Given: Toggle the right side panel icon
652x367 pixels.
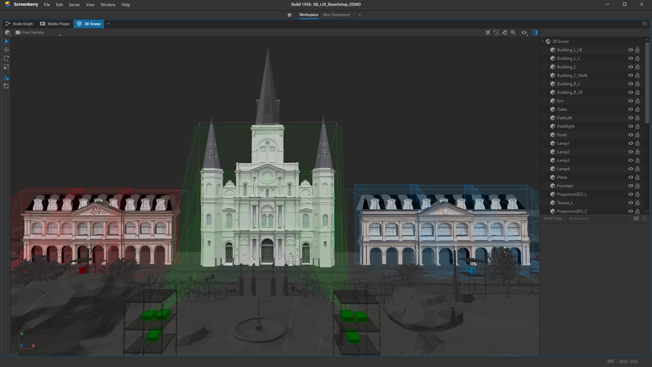Looking at the screenshot, I should coord(535,33).
